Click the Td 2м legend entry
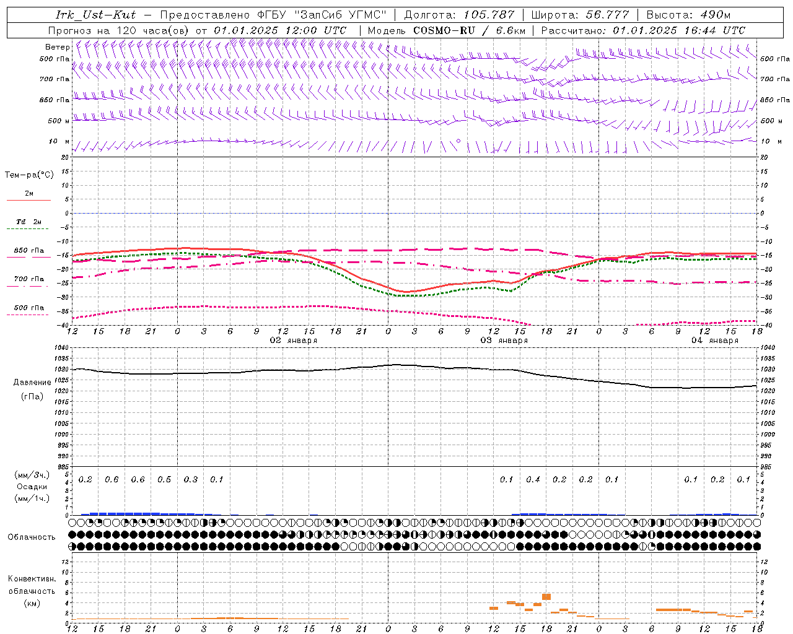 click(28, 222)
